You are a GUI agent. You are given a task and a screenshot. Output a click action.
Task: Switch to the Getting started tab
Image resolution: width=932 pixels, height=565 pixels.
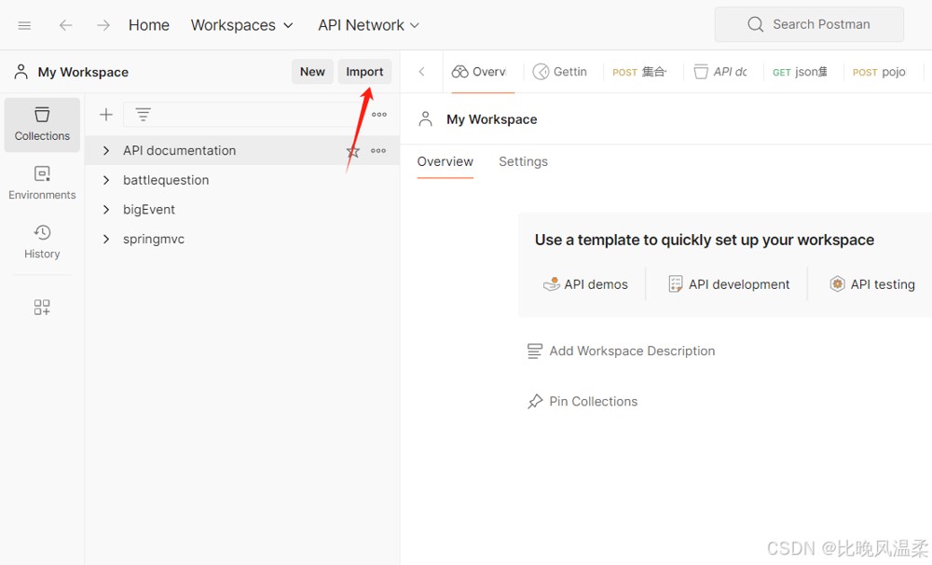click(560, 72)
